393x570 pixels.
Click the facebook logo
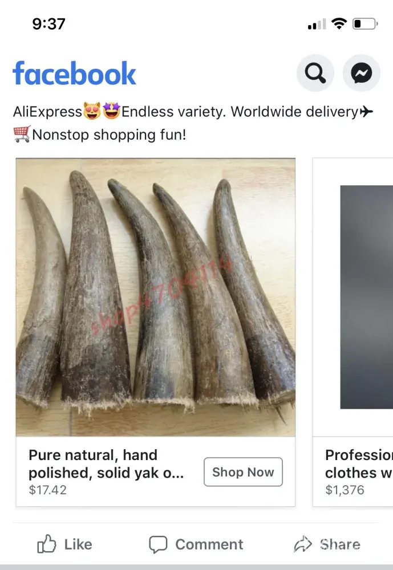[x=74, y=73]
